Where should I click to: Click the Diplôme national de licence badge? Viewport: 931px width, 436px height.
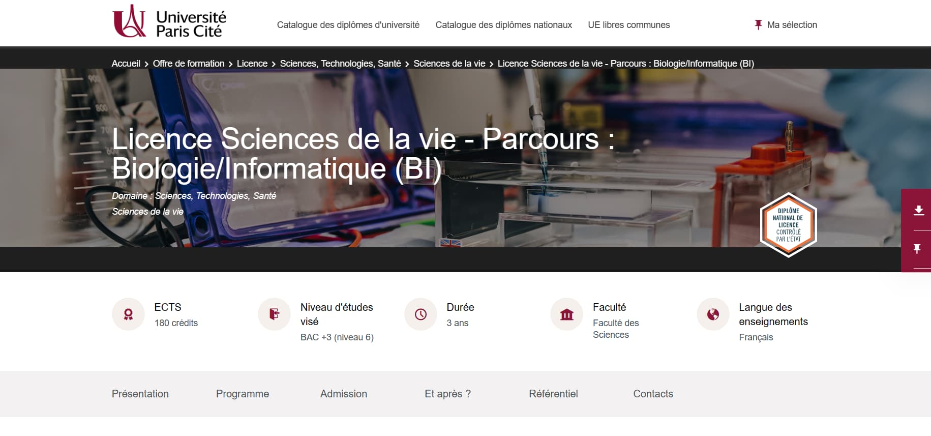(x=789, y=225)
